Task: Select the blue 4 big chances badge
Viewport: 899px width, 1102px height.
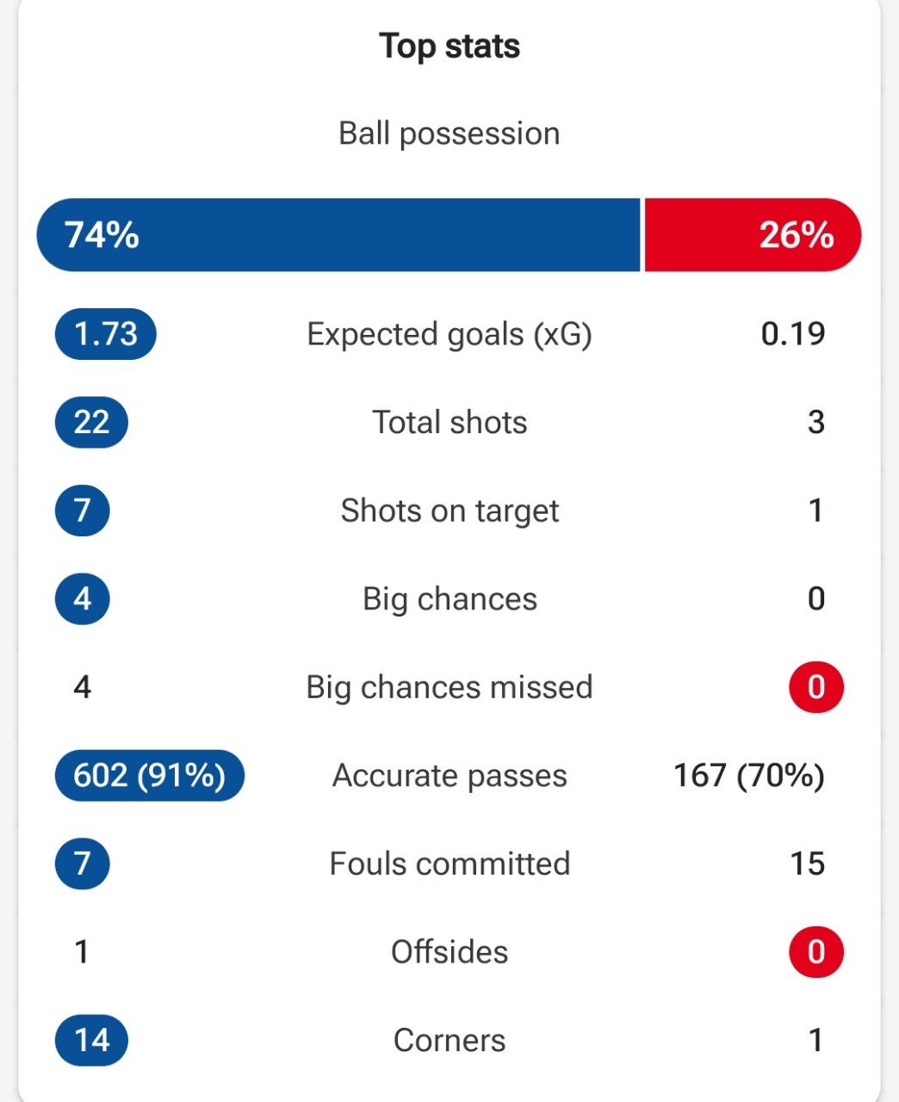Action: click(x=82, y=599)
